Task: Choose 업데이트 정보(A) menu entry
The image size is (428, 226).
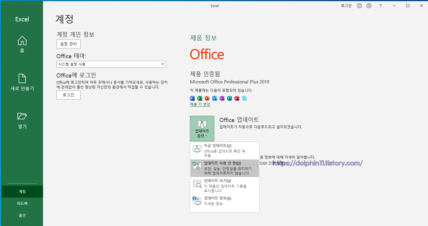Action: coord(225,201)
